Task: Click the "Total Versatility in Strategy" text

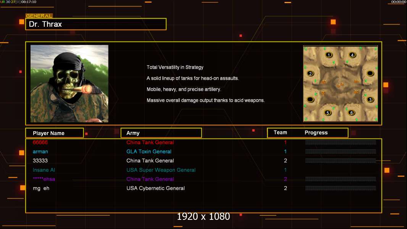Action: click(175, 67)
